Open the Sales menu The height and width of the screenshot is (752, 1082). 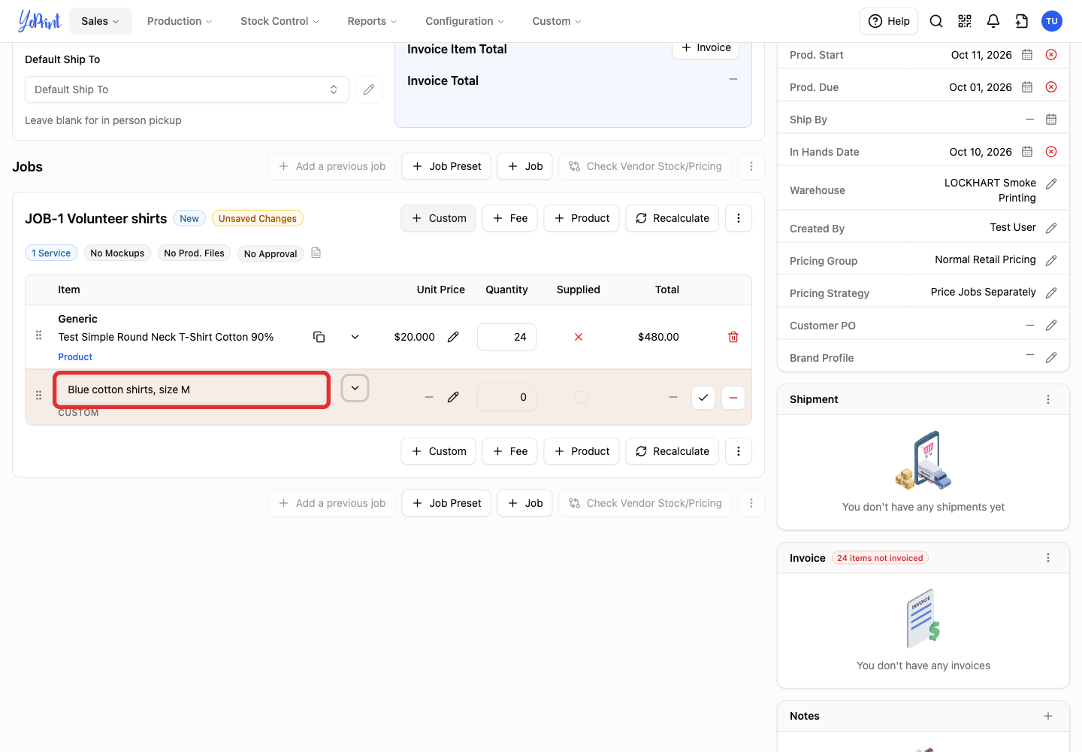tap(101, 21)
